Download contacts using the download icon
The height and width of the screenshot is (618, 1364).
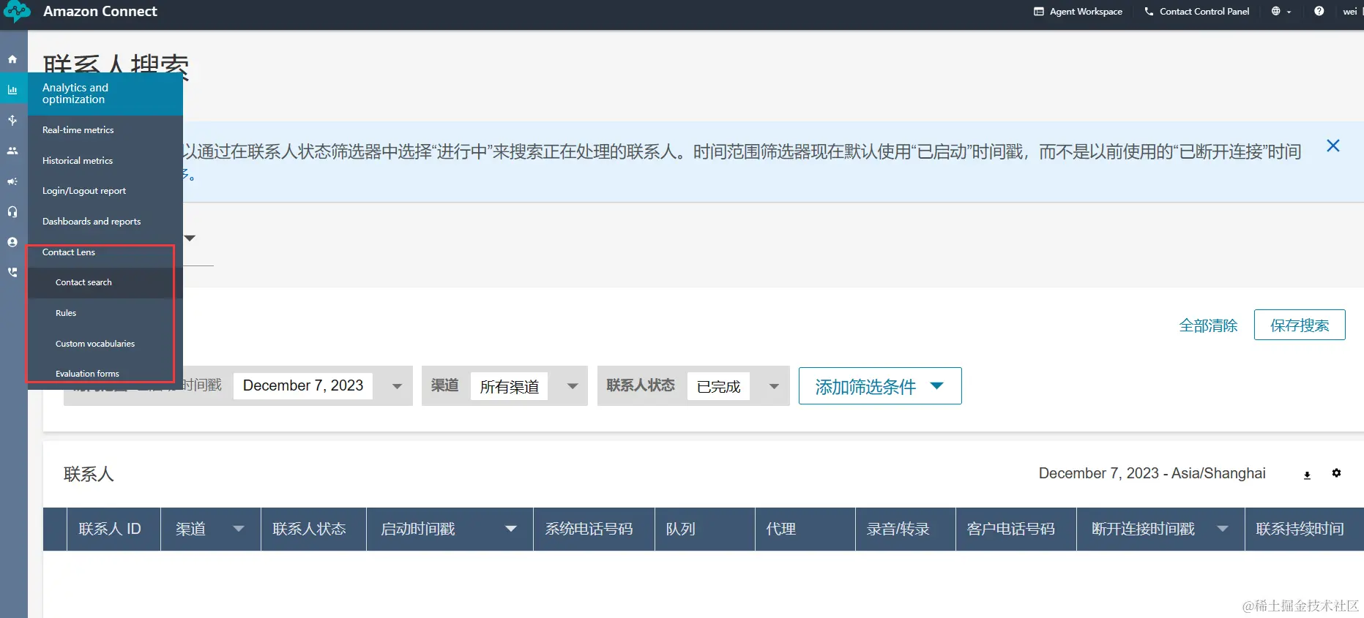tap(1307, 475)
